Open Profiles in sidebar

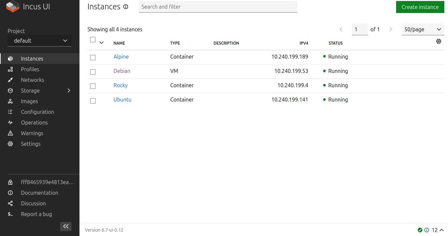40,69
